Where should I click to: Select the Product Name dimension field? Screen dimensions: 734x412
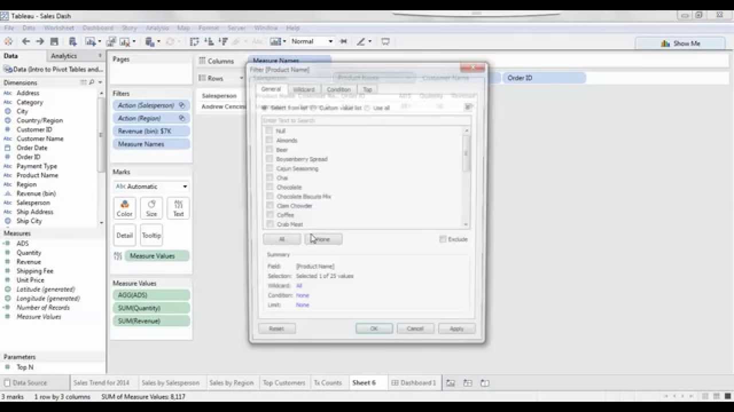[x=37, y=175]
